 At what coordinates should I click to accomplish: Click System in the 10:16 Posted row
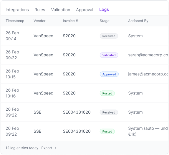coord(135,93)
